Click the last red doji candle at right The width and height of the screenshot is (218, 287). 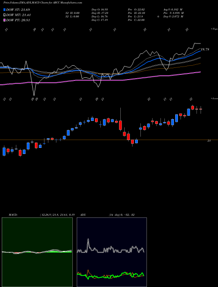pos(201,110)
